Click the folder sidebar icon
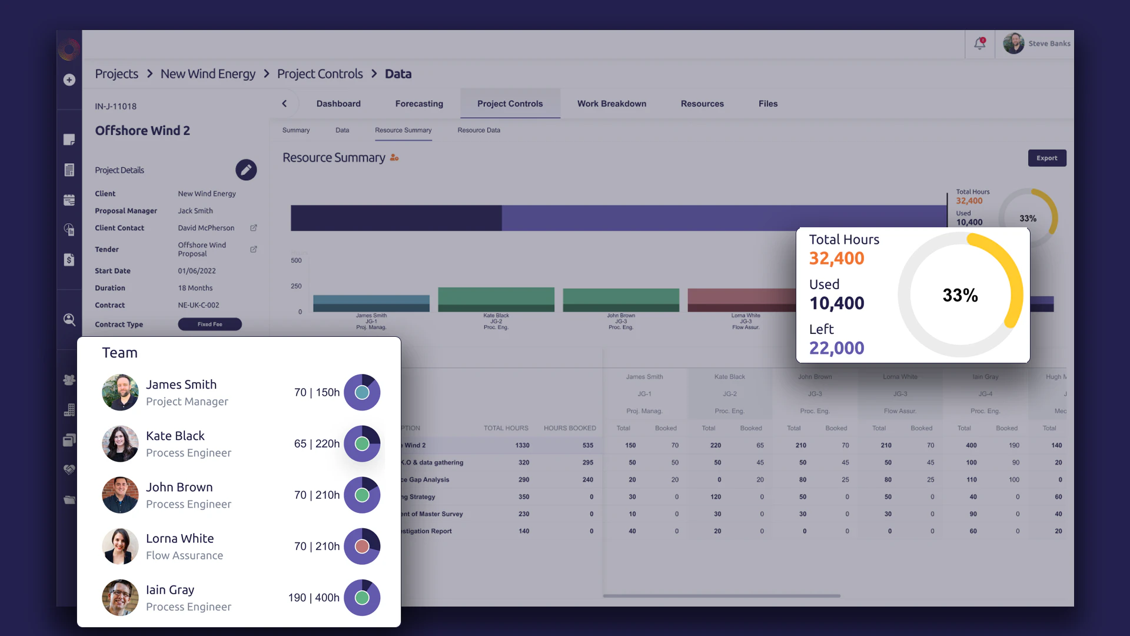1130x636 pixels. pos(69,500)
